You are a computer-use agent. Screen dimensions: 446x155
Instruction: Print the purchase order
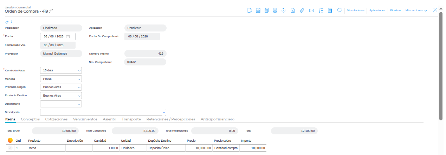(275, 10)
